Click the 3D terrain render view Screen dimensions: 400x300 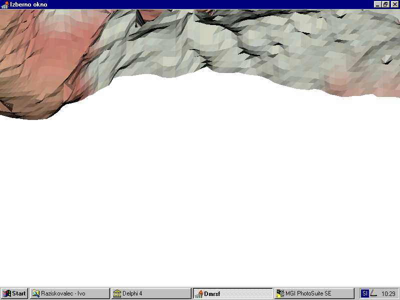point(200,148)
